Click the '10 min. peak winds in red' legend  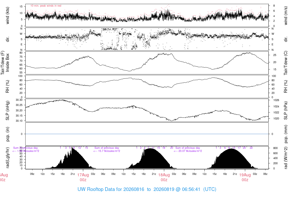pyautogui.click(x=46, y=6)
